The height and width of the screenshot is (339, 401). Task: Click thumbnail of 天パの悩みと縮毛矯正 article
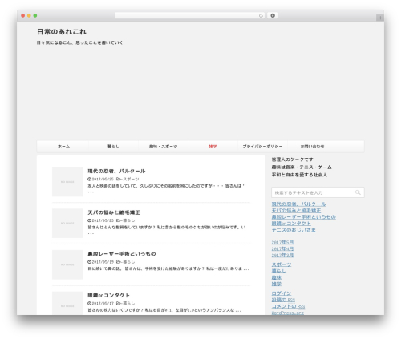pos(67,224)
